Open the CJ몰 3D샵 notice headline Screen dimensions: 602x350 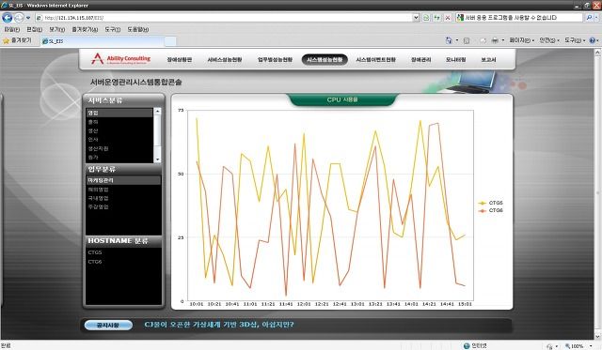click(x=219, y=325)
